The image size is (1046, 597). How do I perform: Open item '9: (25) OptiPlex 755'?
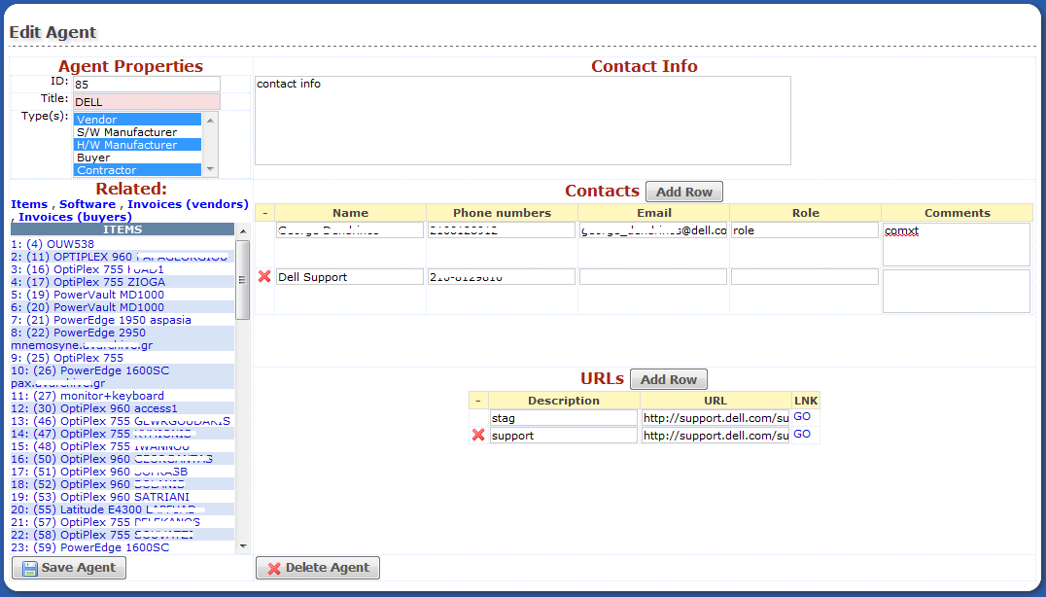(67, 358)
